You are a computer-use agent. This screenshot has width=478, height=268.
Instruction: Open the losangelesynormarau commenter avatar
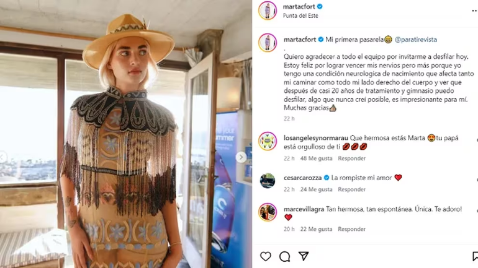click(x=268, y=141)
